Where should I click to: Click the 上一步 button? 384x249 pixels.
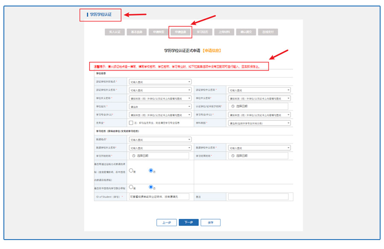[x=166, y=222]
